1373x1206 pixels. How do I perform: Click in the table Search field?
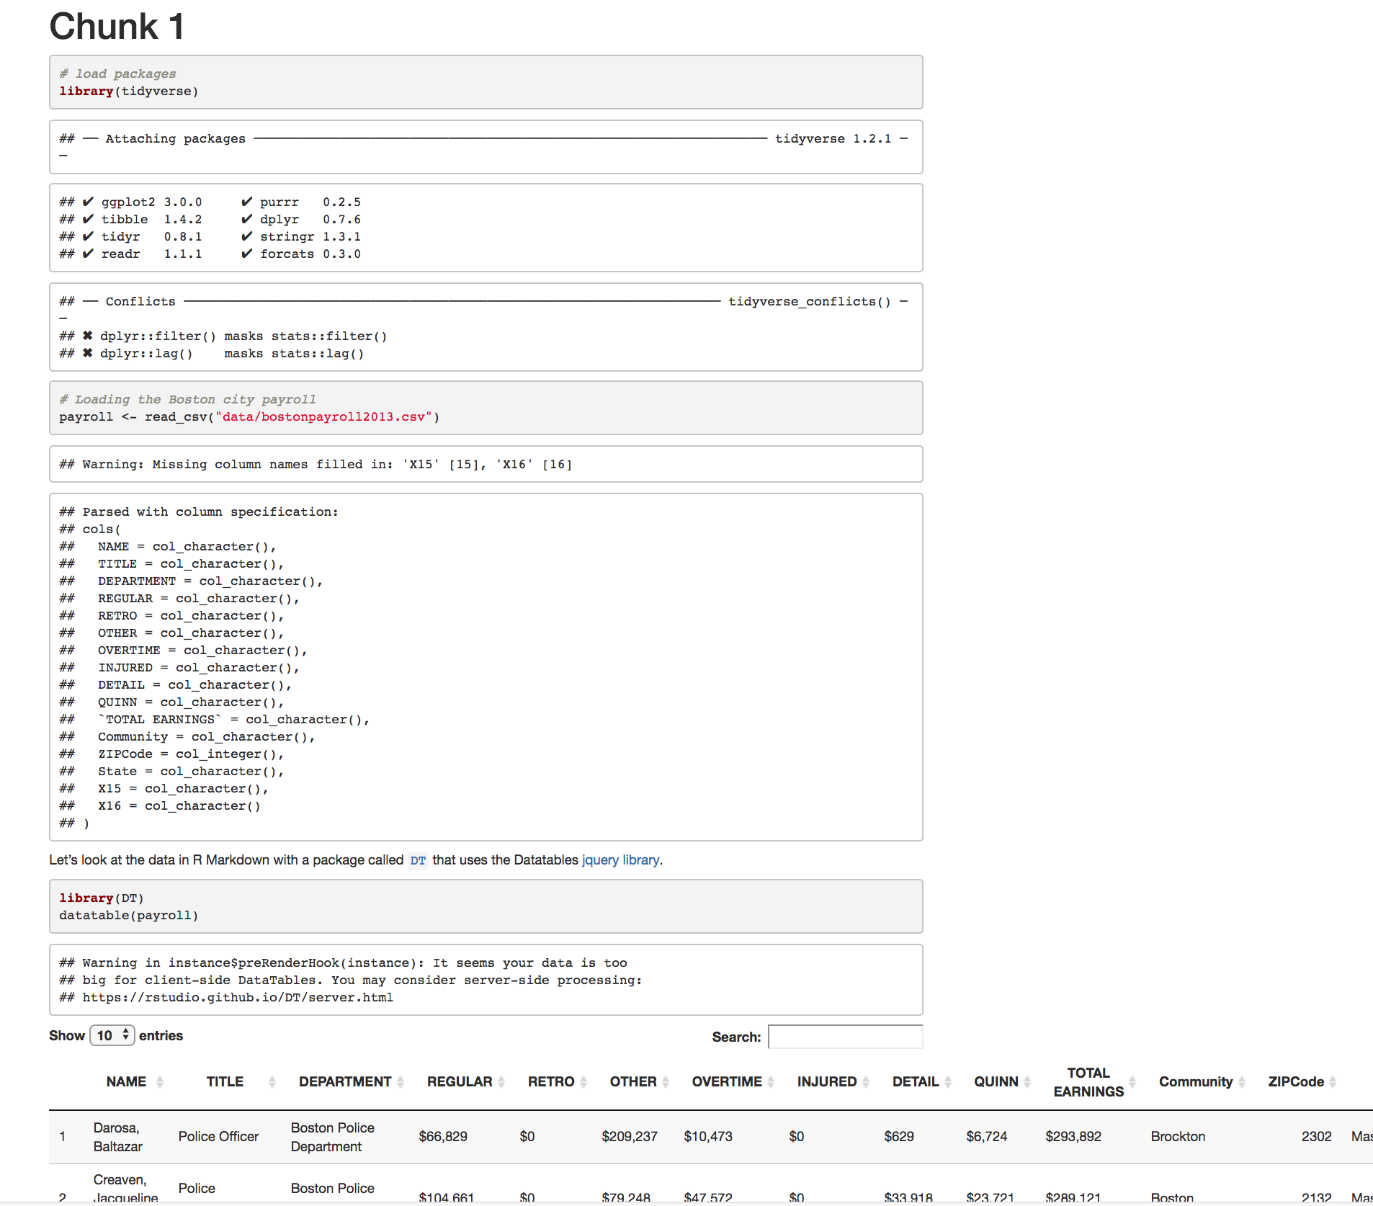(x=845, y=1037)
